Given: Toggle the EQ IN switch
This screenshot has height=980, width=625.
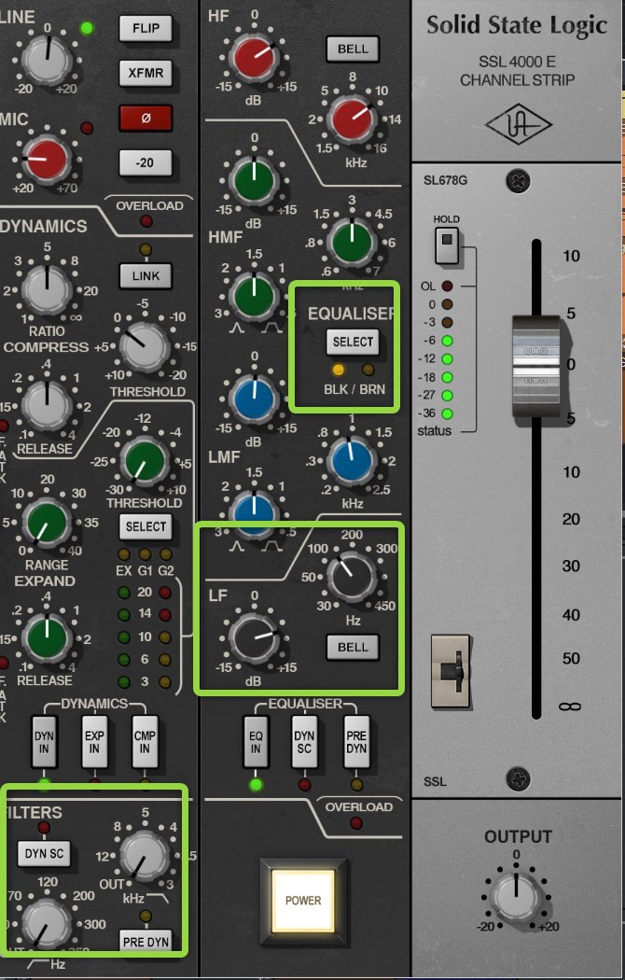Looking at the screenshot, I should [x=256, y=742].
